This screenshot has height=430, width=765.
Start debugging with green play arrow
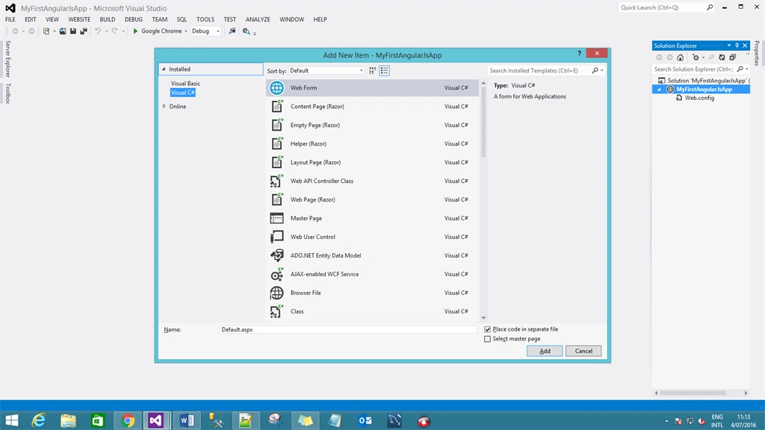[x=136, y=31]
